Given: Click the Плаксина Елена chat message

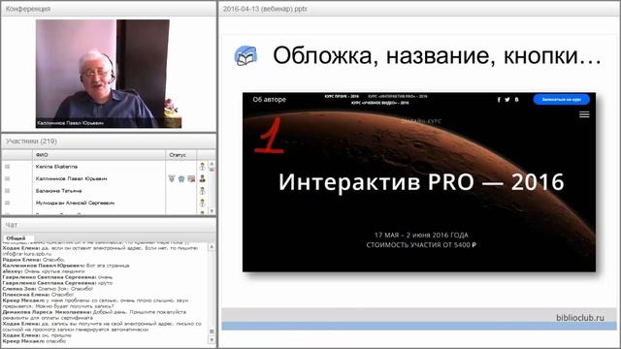Looking at the screenshot, I should [38, 295].
